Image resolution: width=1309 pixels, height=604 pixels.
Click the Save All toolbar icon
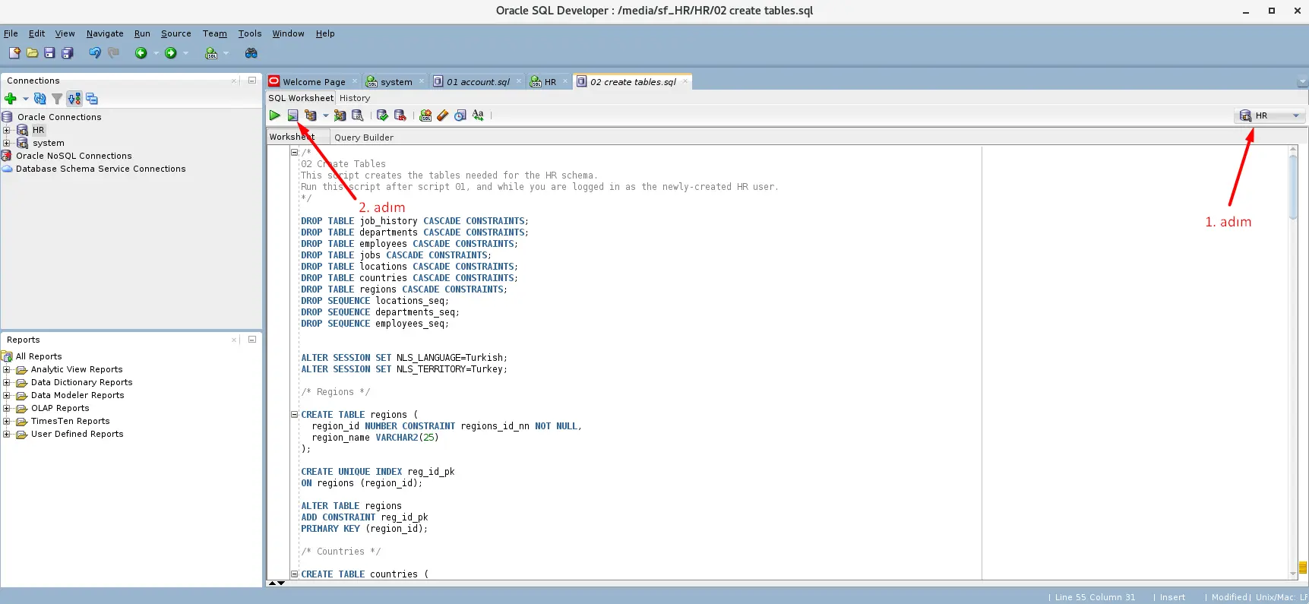(x=68, y=53)
